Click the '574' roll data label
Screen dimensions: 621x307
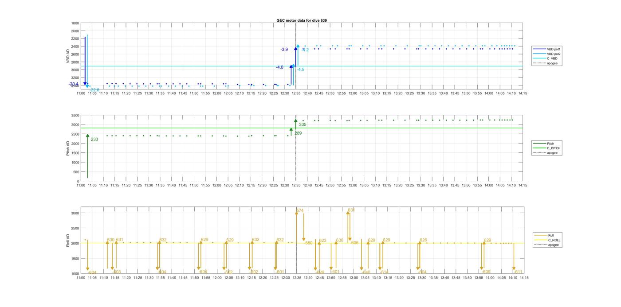point(300,211)
